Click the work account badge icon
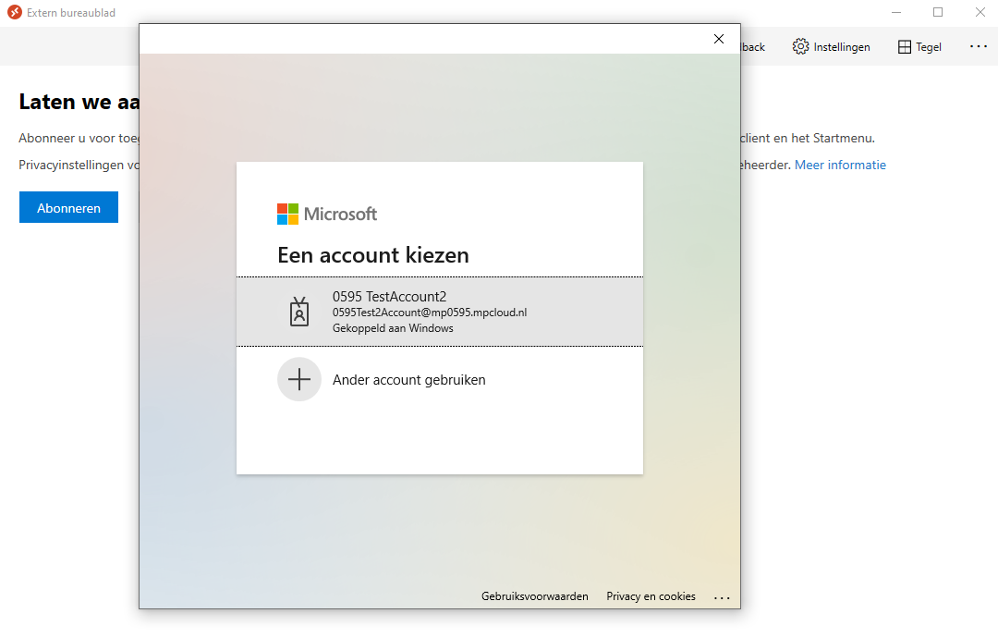 click(299, 312)
